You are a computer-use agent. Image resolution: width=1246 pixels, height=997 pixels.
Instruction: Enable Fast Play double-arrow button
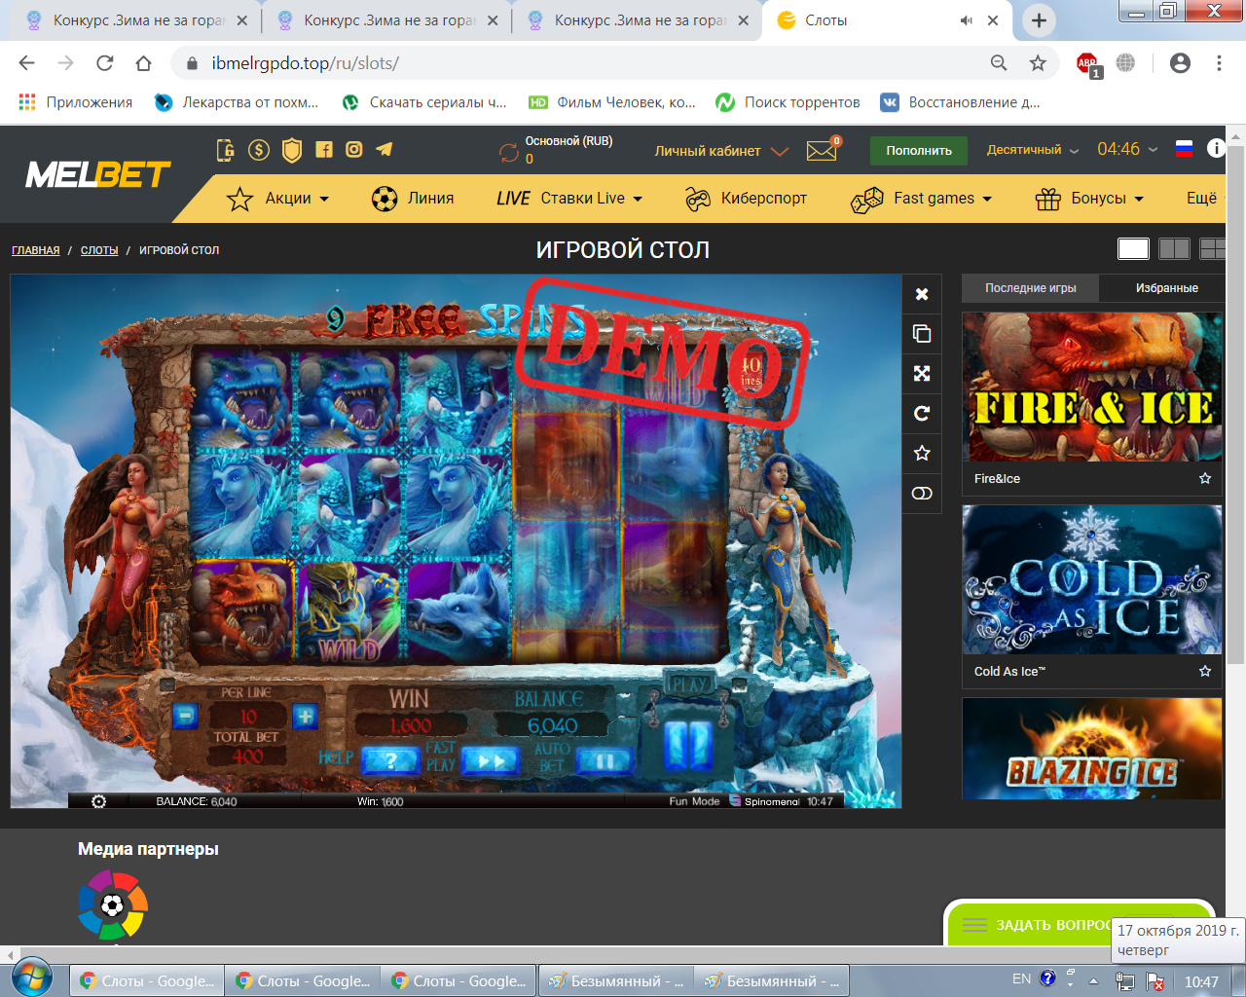[490, 760]
